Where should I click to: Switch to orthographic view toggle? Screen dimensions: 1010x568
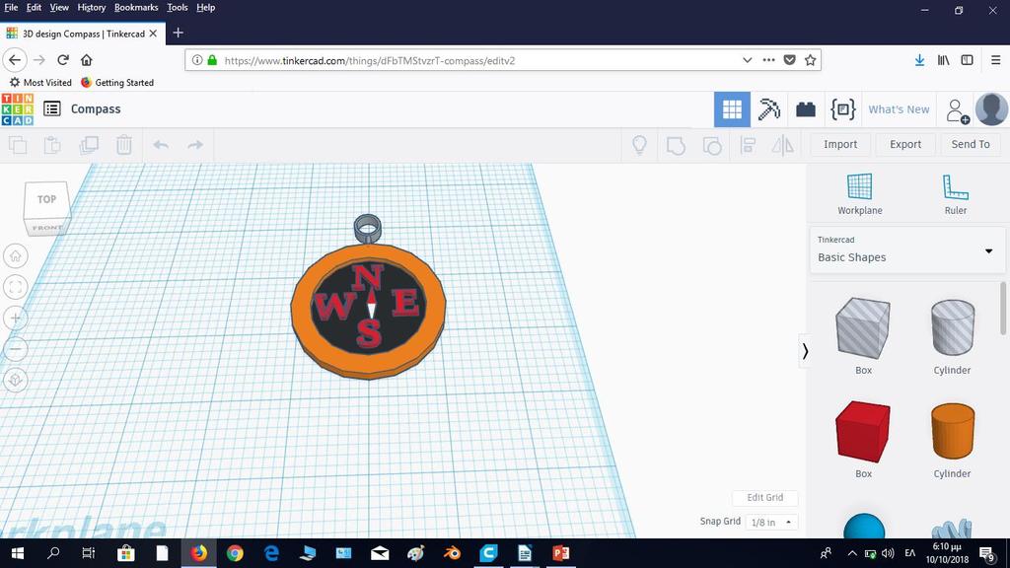16,380
